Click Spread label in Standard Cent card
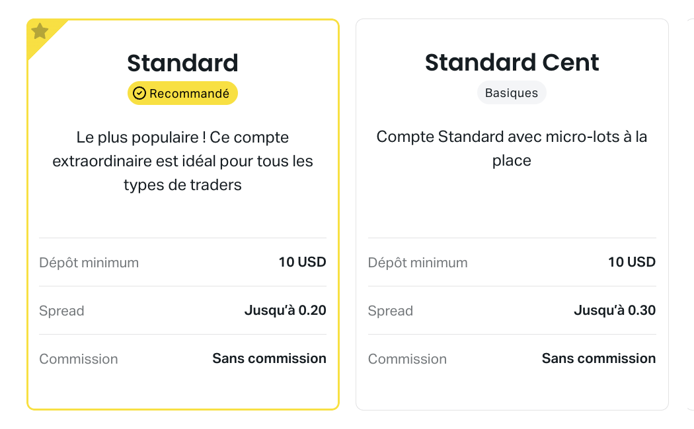The image size is (694, 429). tap(391, 311)
